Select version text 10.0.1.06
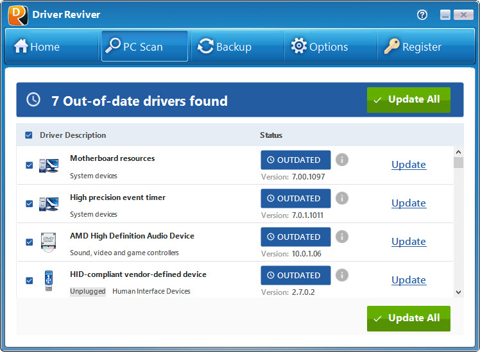The height and width of the screenshot is (352, 480). click(307, 254)
